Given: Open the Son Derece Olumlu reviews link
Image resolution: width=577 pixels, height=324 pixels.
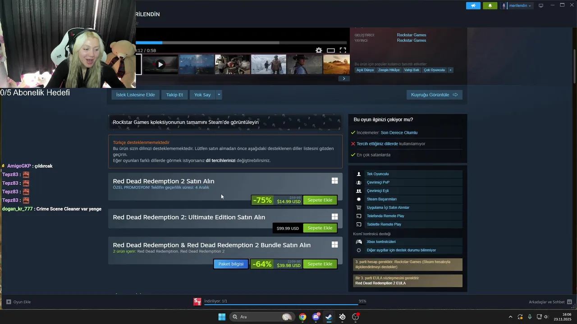Looking at the screenshot, I should point(399,133).
